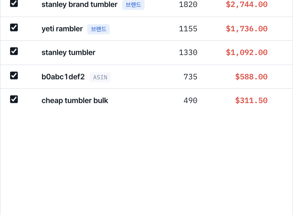Click the $588.00 cost value
This screenshot has height=215, width=293.
[251, 77]
